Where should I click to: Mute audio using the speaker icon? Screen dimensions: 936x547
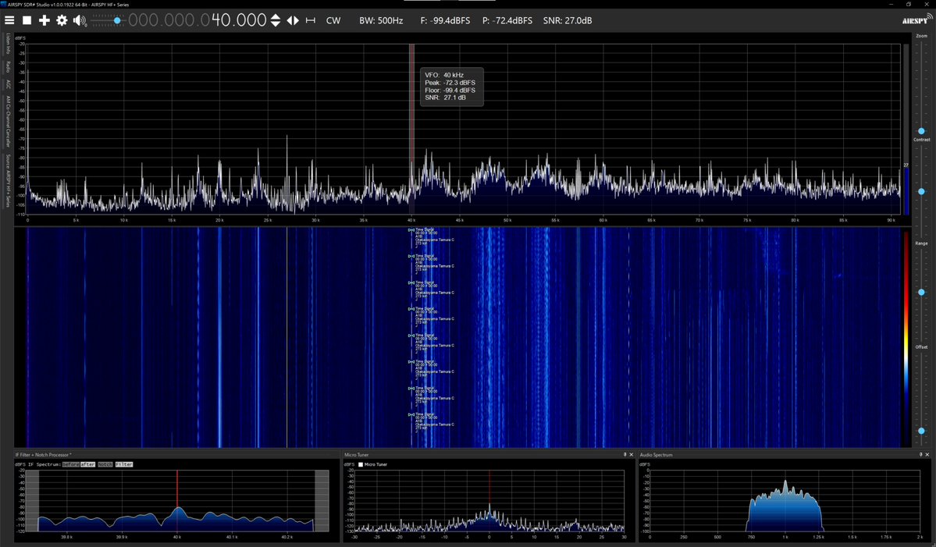point(80,21)
